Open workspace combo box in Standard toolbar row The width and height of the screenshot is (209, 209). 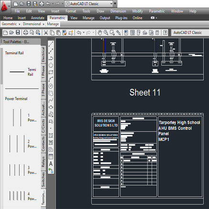tap(190, 32)
